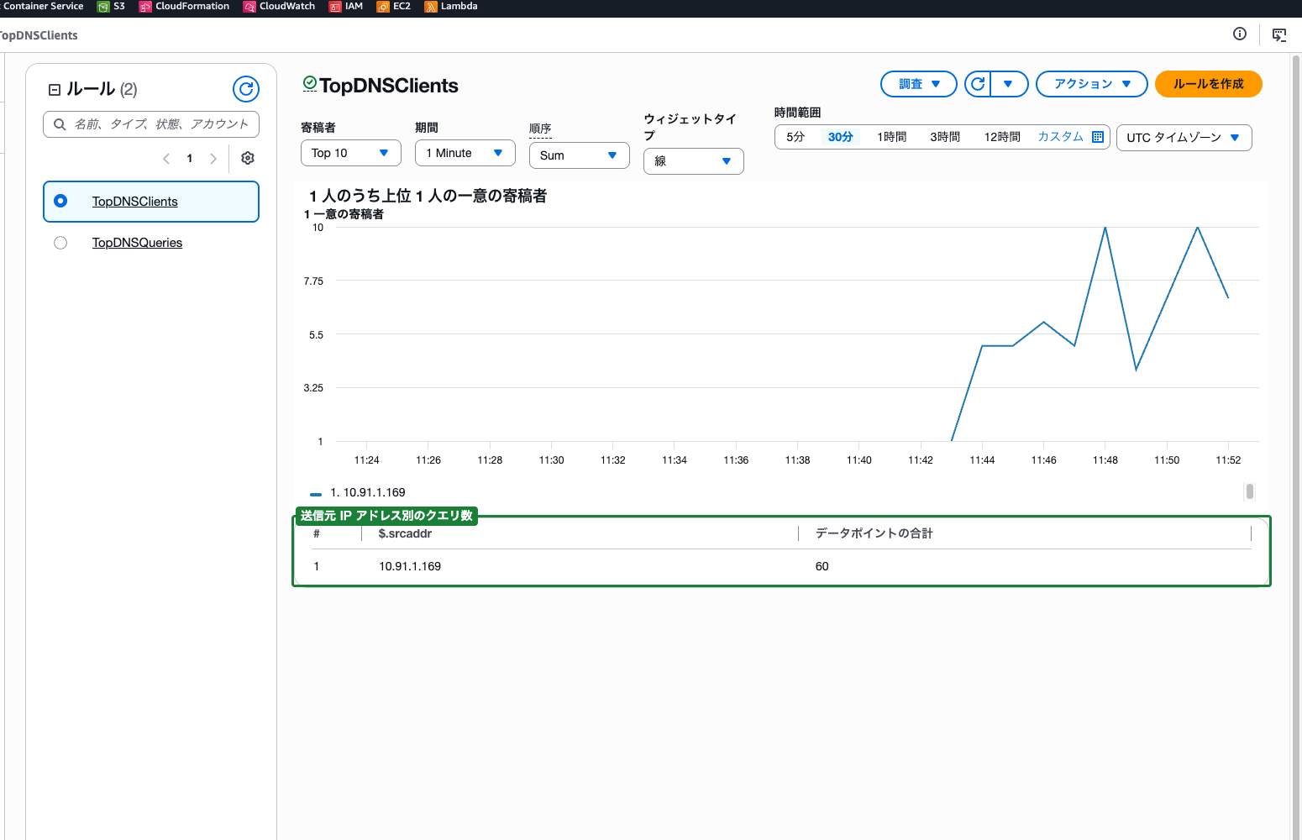Image resolution: width=1302 pixels, height=840 pixels.
Task: Open the Lambda service shortcut
Action: (450, 6)
